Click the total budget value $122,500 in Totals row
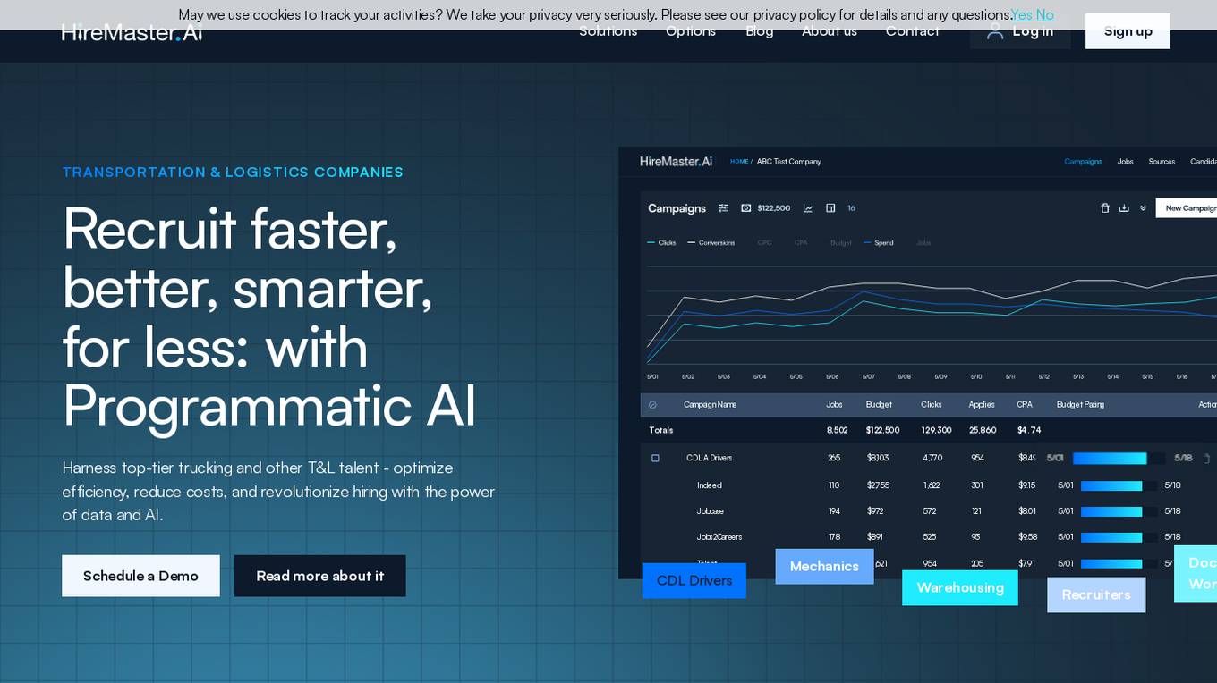 (x=882, y=431)
